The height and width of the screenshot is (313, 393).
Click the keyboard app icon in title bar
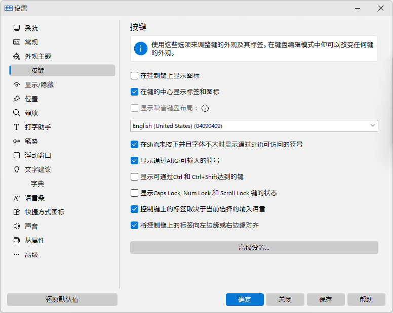9,8
